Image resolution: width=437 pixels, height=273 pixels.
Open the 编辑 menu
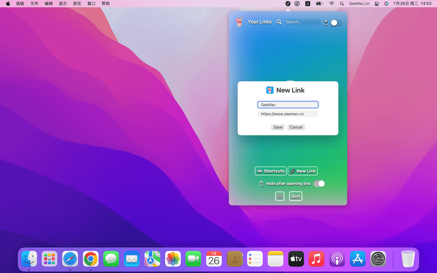[49, 4]
